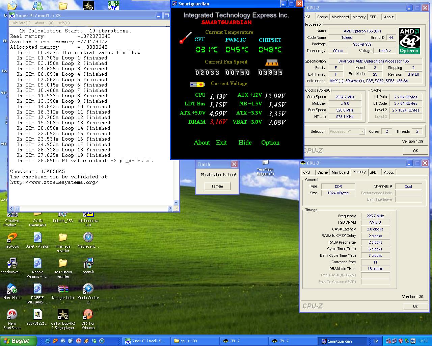Screen dimensions: 432x346
Task: Click the Name field AMD Opteron 165 (UP)
Action: point(362,31)
